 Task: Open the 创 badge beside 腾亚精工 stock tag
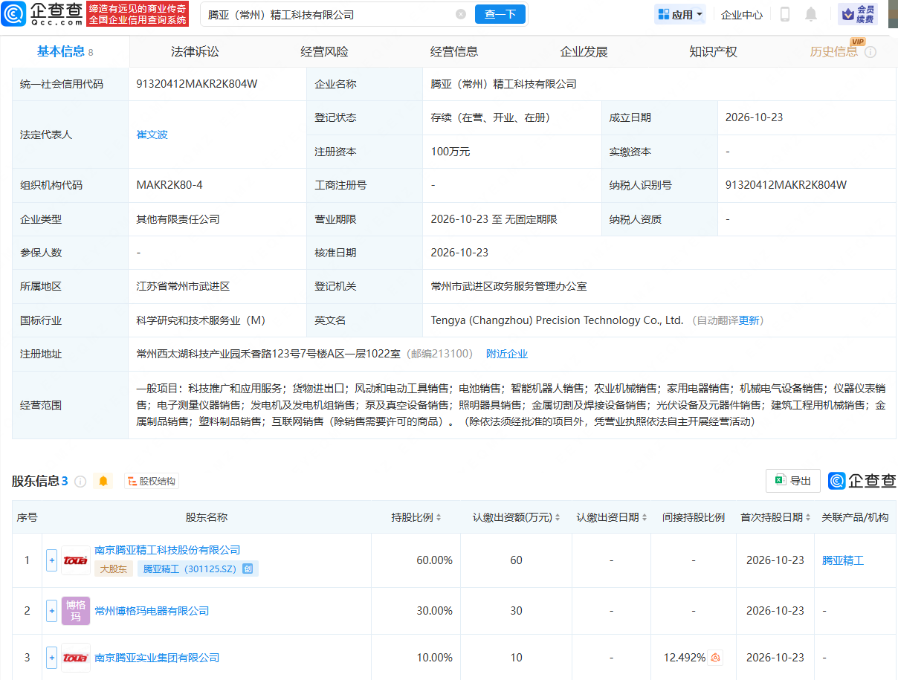click(x=248, y=569)
